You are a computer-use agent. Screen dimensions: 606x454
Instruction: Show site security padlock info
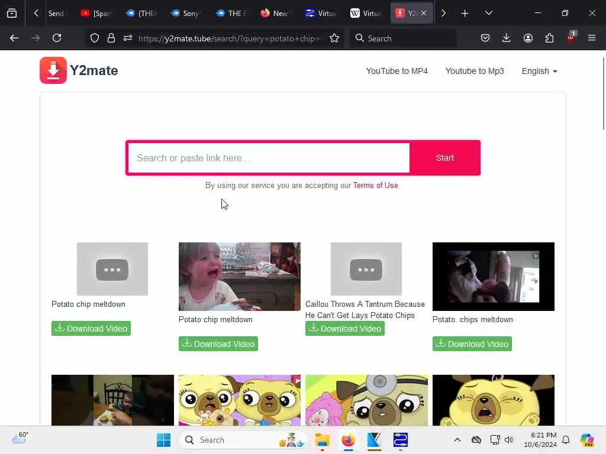coord(111,38)
